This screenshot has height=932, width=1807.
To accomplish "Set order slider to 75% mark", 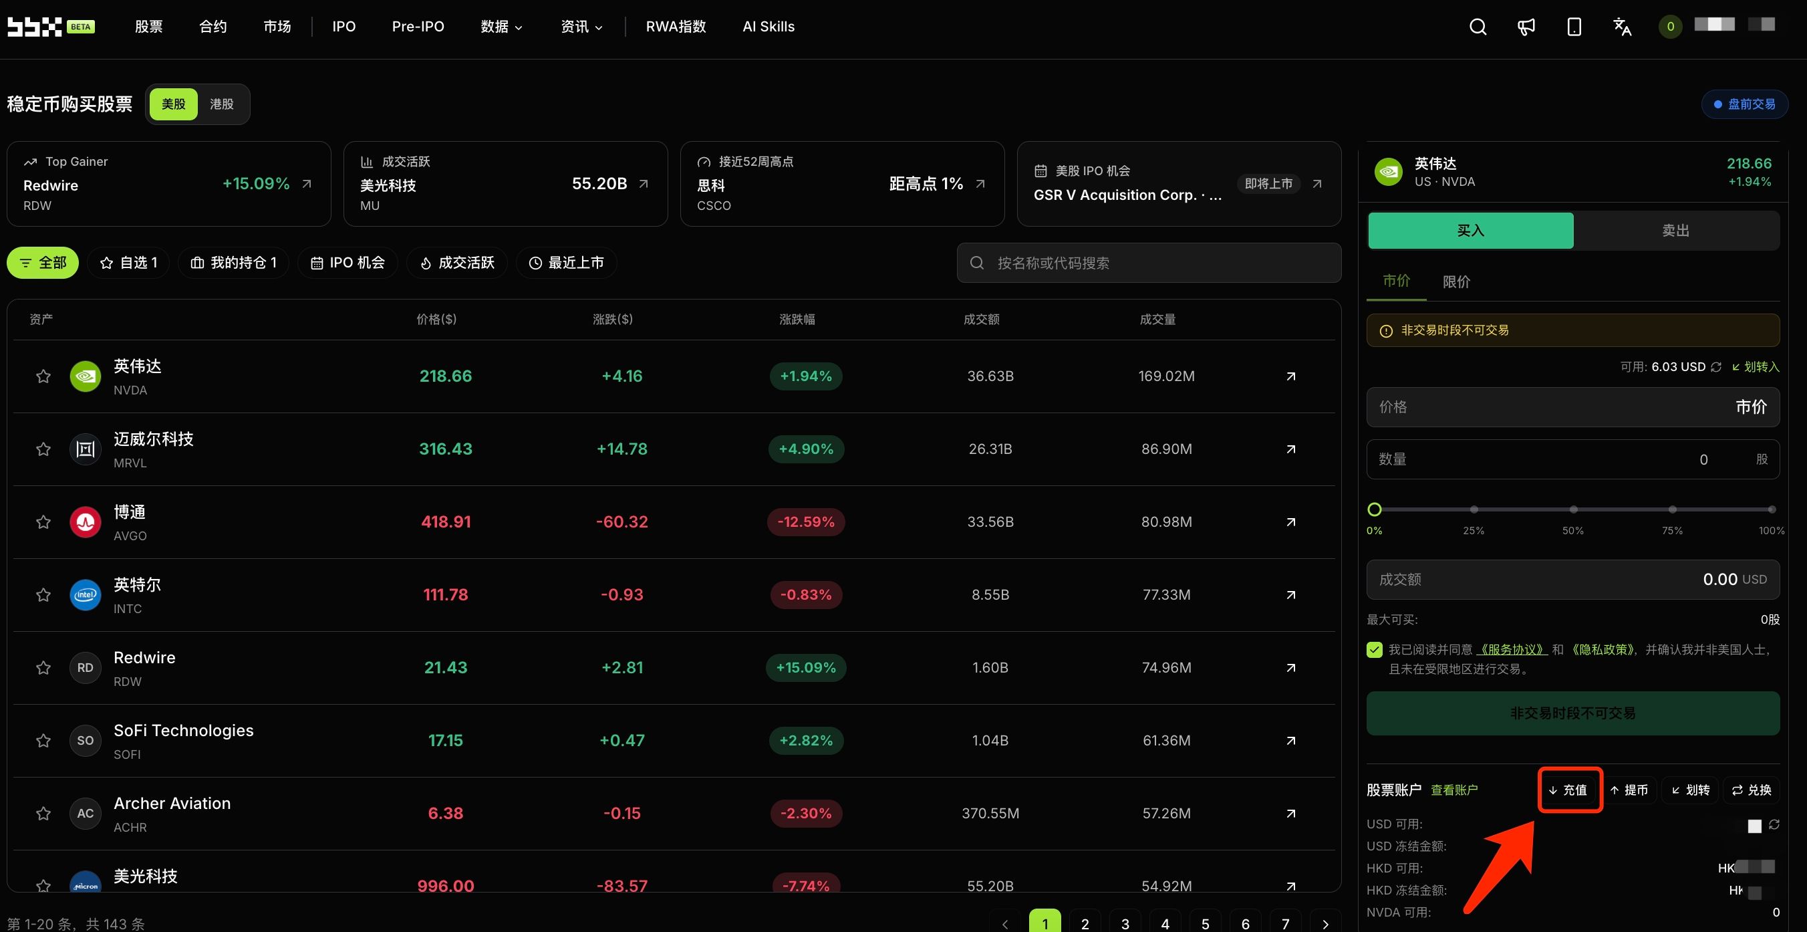I will pyautogui.click(x=1672, y=509).
